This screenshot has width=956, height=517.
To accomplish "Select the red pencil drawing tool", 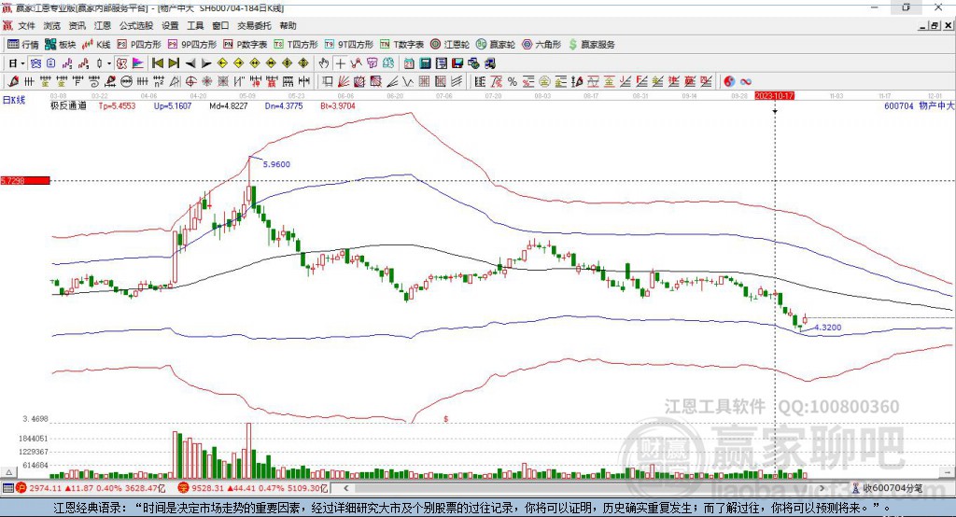I will 13,81.
